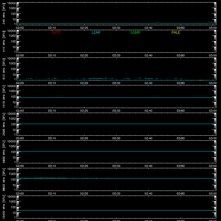221x221 pixels.
Task: Click 02:50 time label under 410 MHz plot
Action: pyautogui.click(x=181, y=56)
